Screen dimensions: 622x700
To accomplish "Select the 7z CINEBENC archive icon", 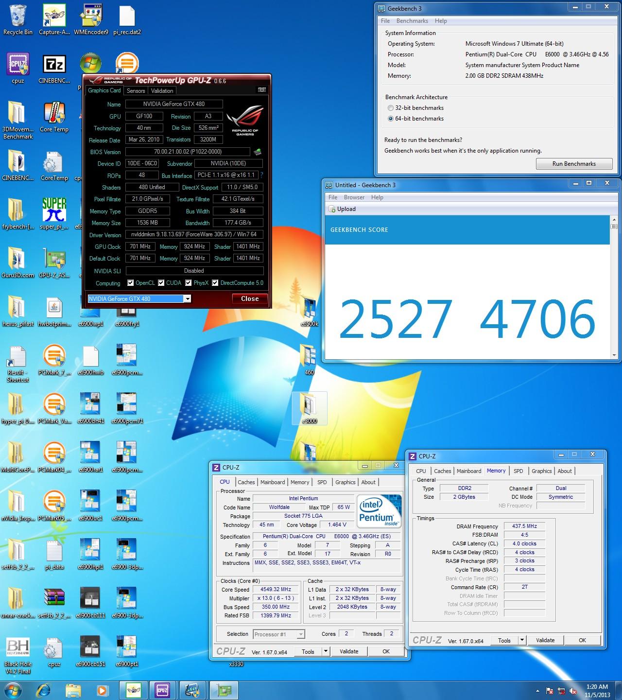I will (x=54, y=68).
